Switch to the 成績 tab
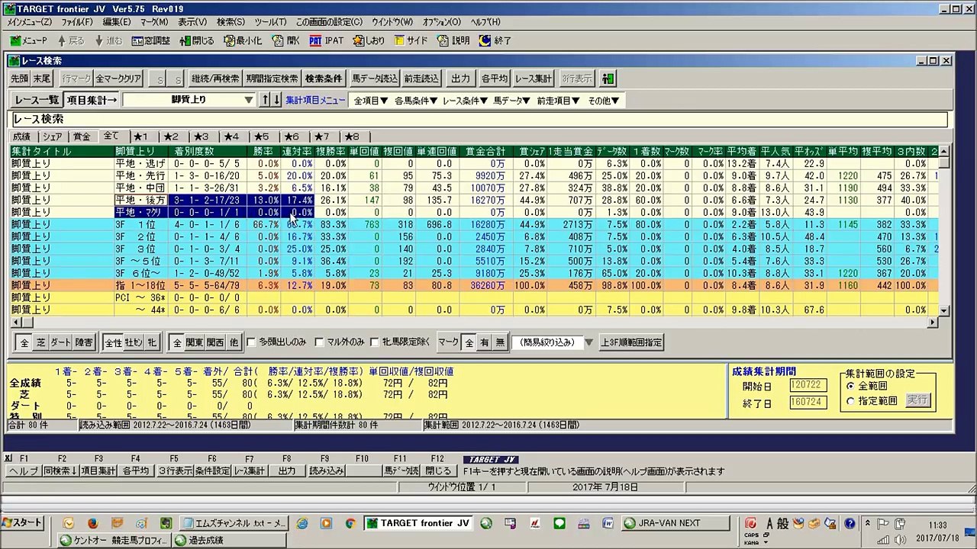This screenshot has width=977, height=549. 21,136
